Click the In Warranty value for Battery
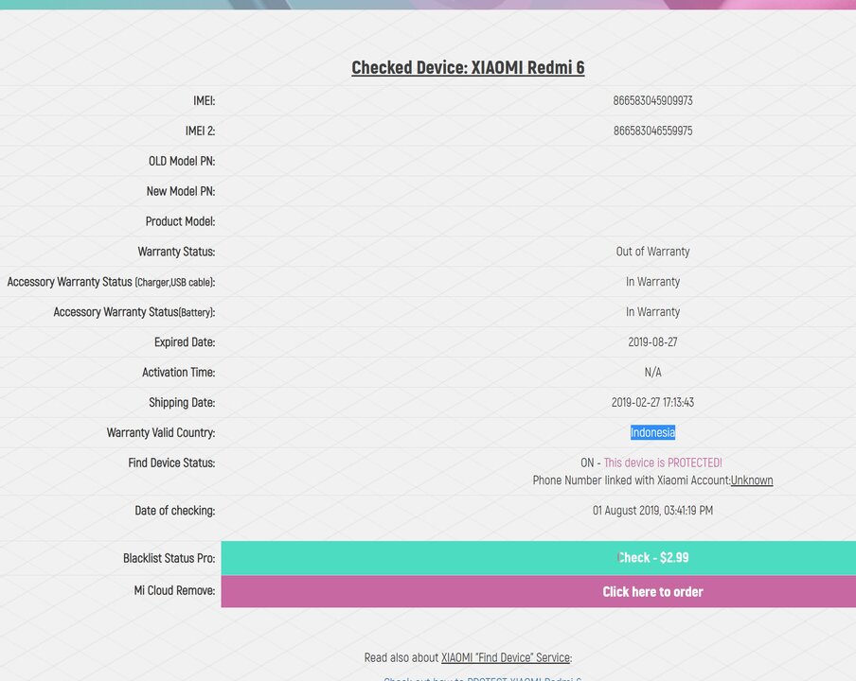This screenshot has width=856, height=681. point(652,312)
